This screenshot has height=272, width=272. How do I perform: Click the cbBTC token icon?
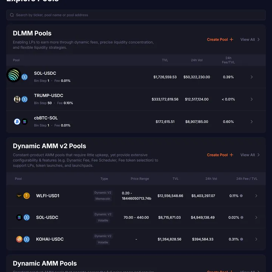click(x=17, y=122)
